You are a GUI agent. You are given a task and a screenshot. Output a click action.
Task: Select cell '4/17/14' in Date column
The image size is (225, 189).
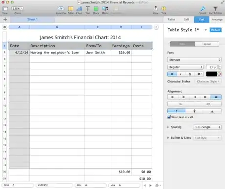click(x=19, y=52)
